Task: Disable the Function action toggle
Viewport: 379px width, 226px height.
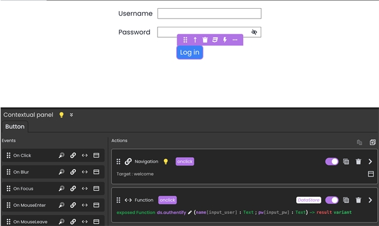Action: click(332, 200)
